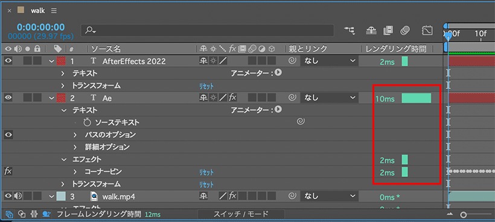Click the zoom out mountain icon in timeline
Viewport: 495px width, 222px height.
click(x=450, y=214)
